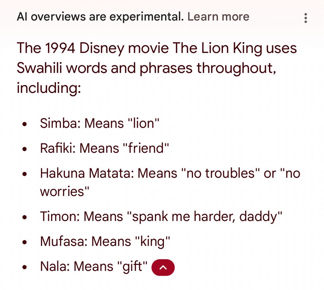Click the bullet point beside Nala
The image size is (324, 290).
25,267
